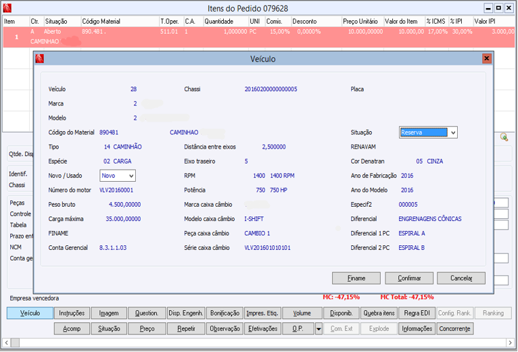
Task: Click the O.P. button
Action: [298, 329]
